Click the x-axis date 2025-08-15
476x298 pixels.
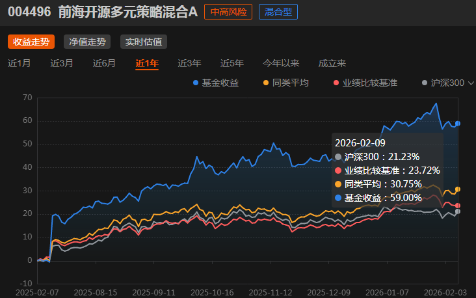pos(96,293)
